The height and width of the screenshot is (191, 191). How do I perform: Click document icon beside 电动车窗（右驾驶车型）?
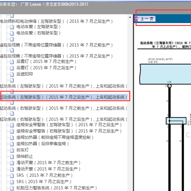pyautogui.click(x=12, y=33)
